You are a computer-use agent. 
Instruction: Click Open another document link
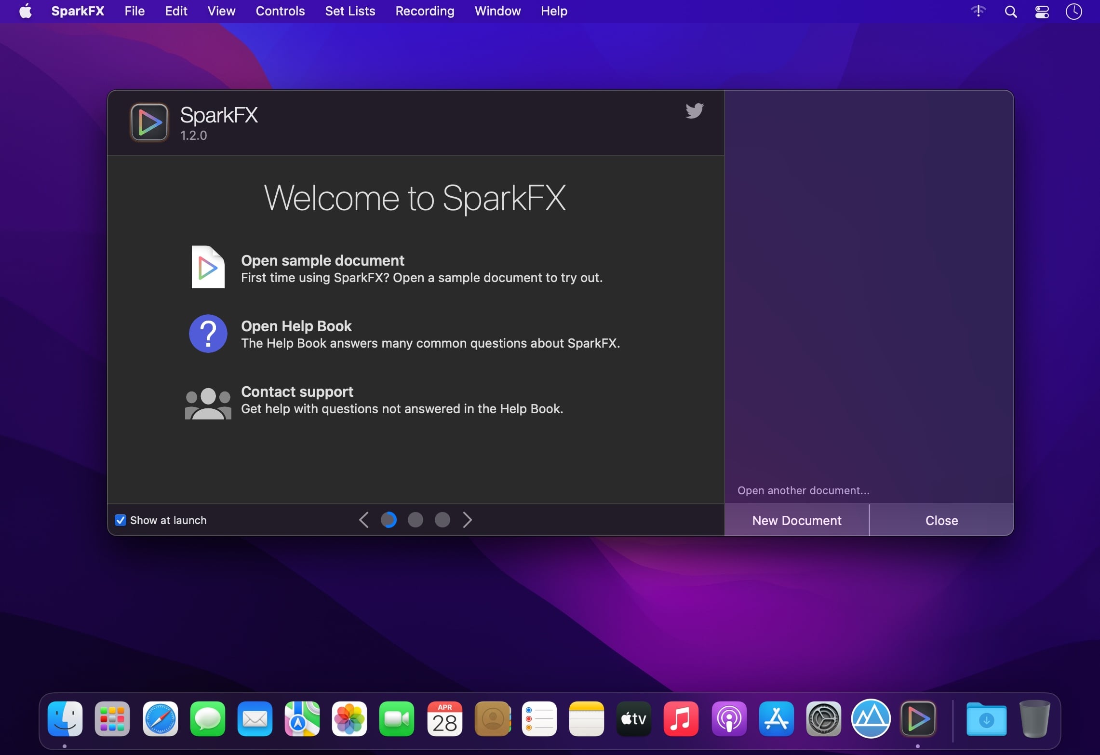(803, 490)
